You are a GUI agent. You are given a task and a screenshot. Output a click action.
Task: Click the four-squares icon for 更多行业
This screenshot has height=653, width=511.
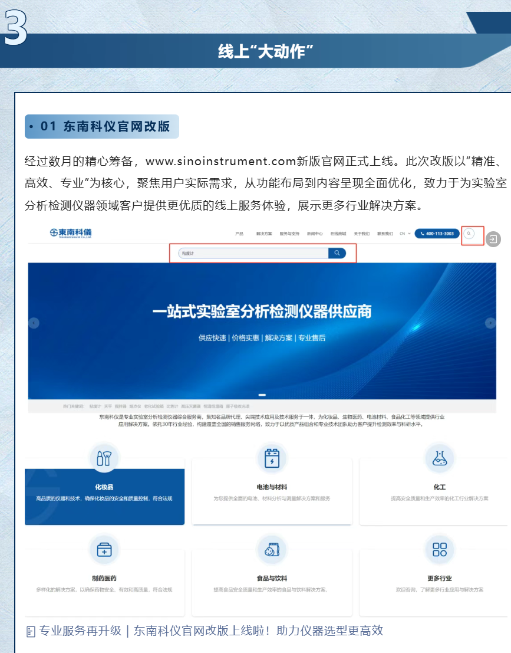(x=440, y=550)
